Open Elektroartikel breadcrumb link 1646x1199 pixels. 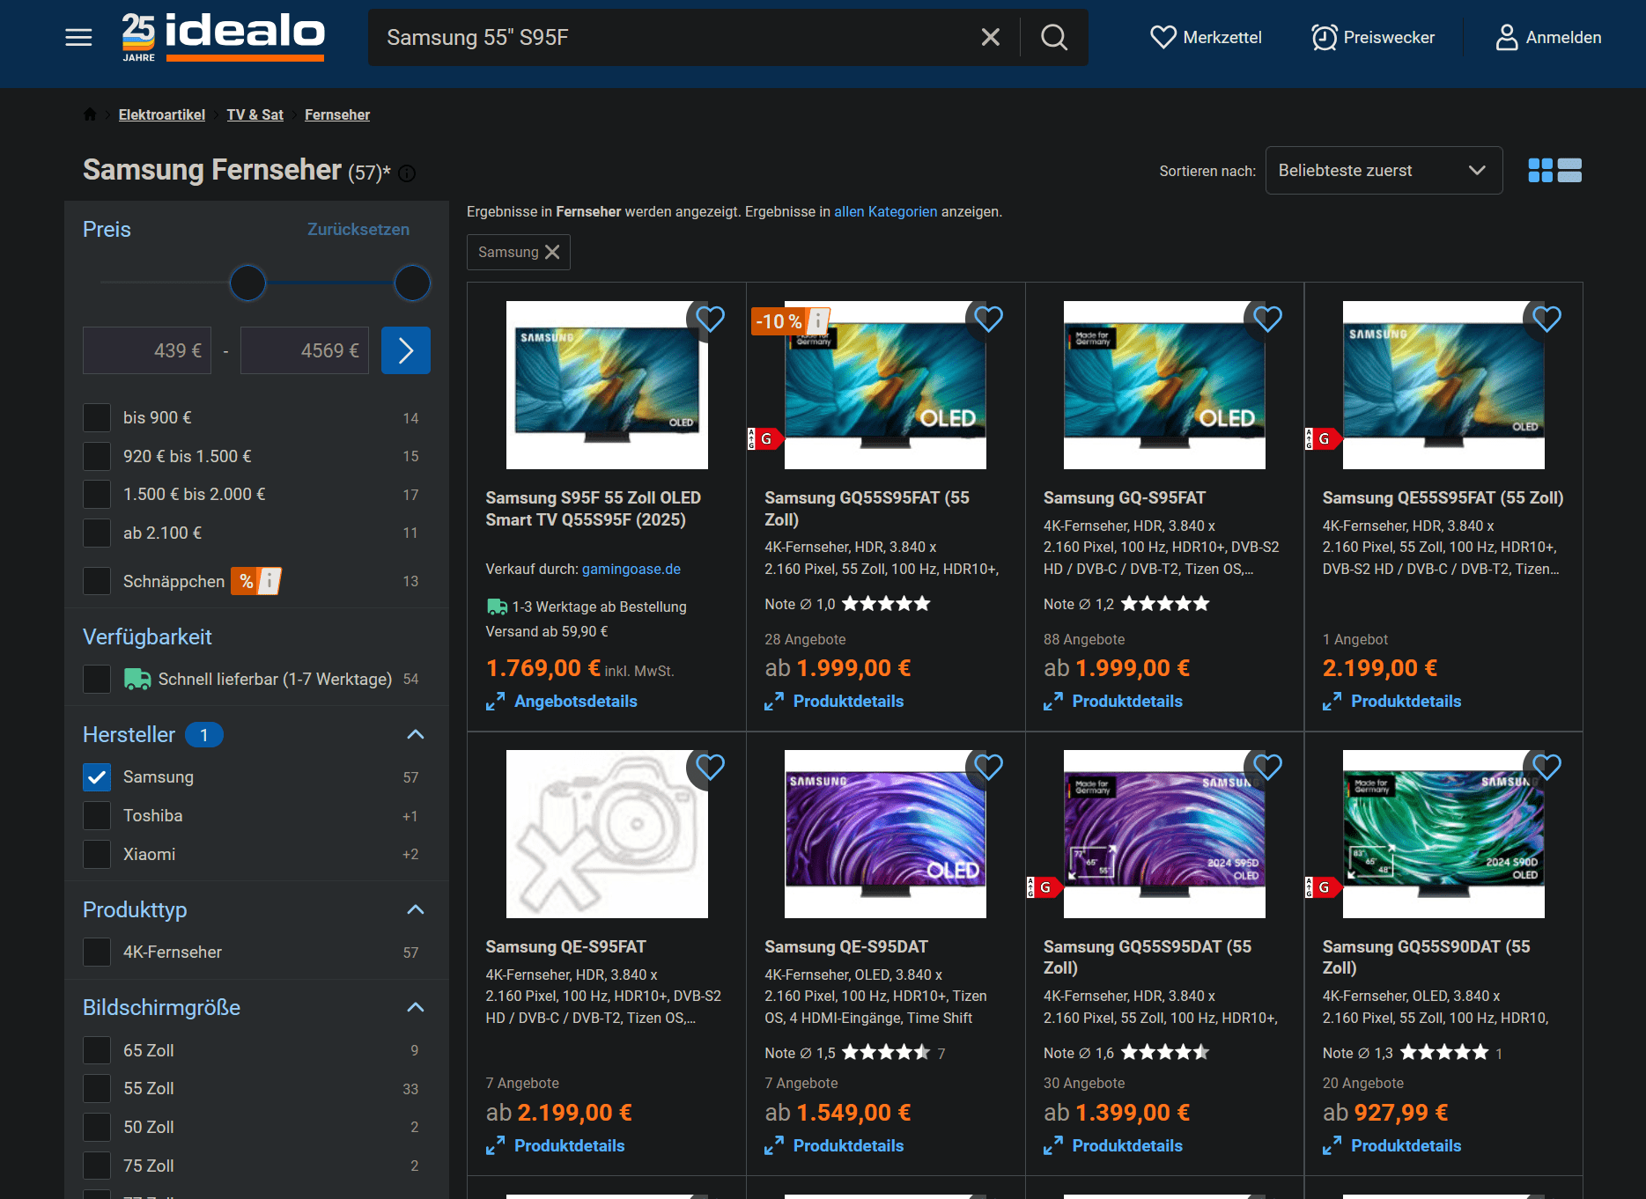(x=162, y=114)
